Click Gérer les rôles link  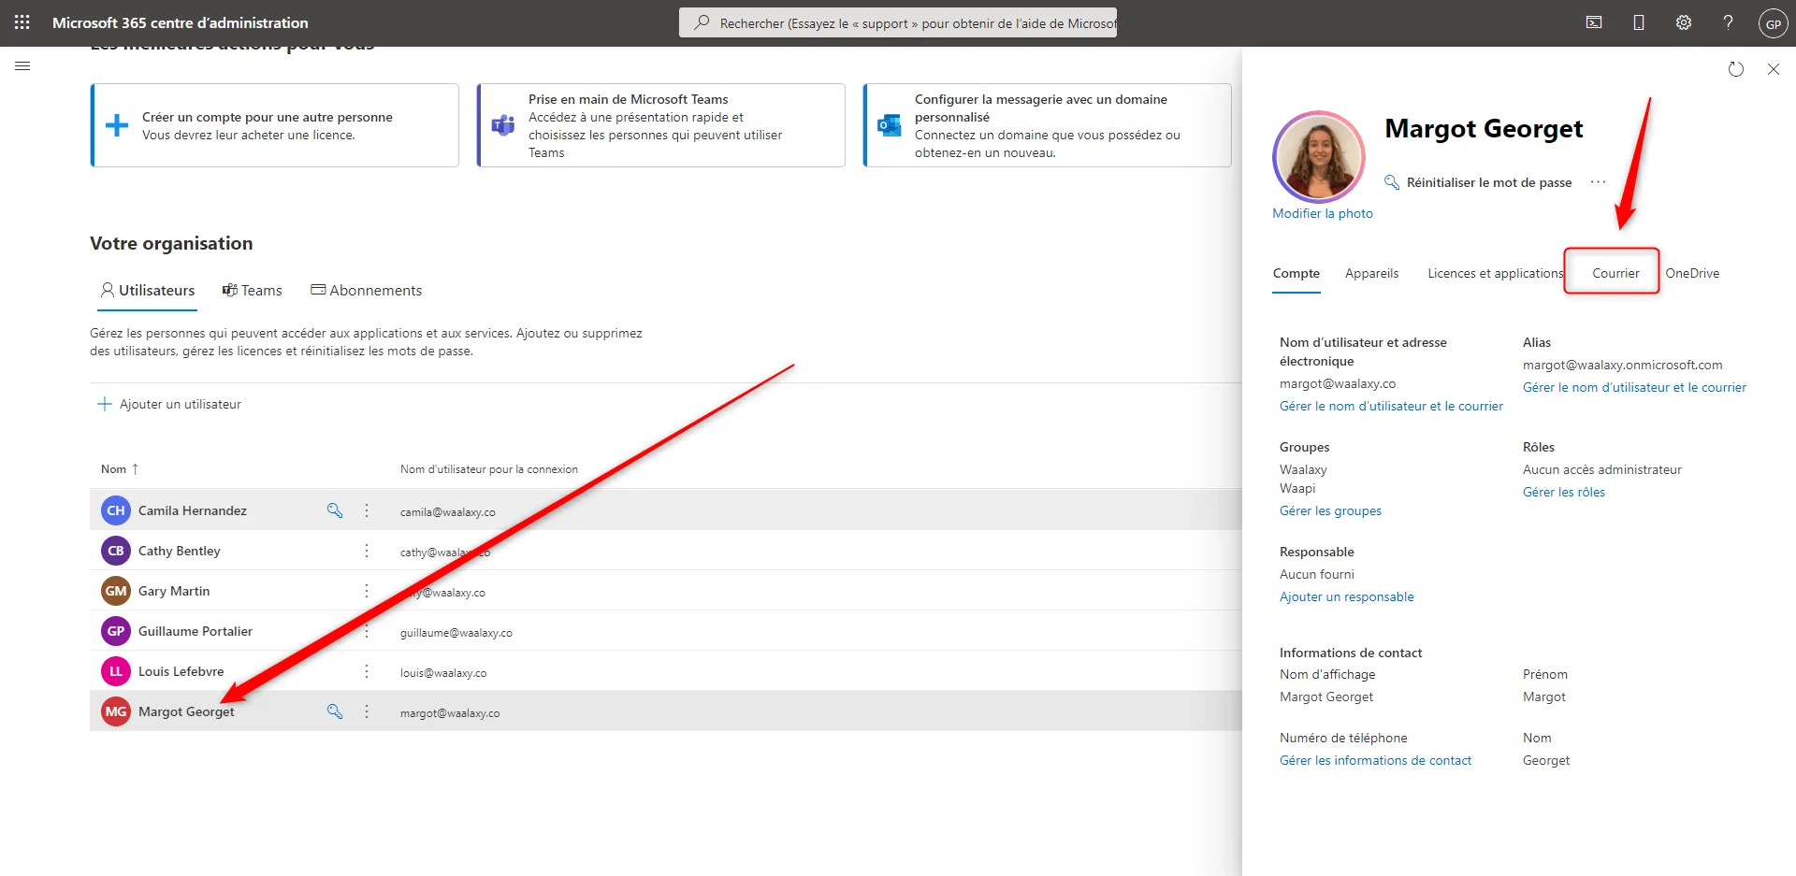pos(1564,492)
